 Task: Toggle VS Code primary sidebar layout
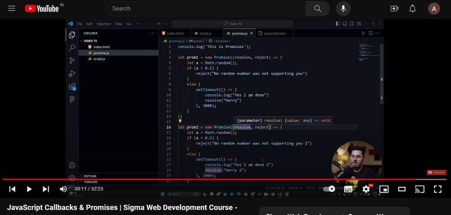click(x=338, y=24)
